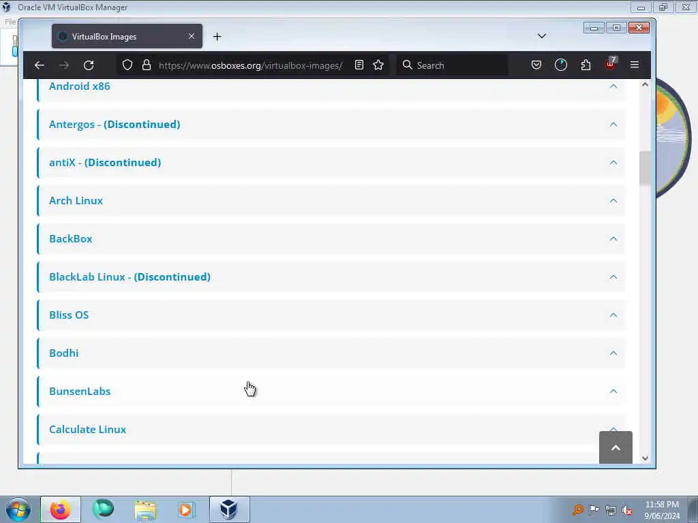Toggle chevron on Android x86 row
Image resolution: width=698 pixels, height=523 pixels.
pyautogui.click(x=613, y=86)
